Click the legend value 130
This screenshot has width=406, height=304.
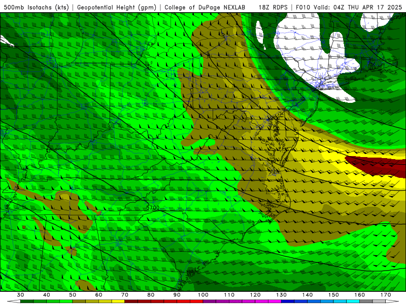pyautogui.click(x=282, y=295)
